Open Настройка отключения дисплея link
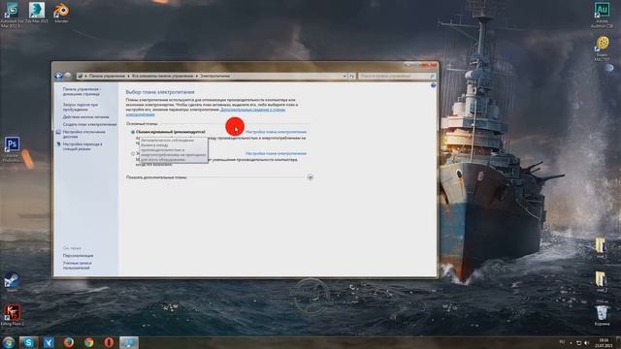Viewport: 621px width, 349px height. [x=84, y=134]
